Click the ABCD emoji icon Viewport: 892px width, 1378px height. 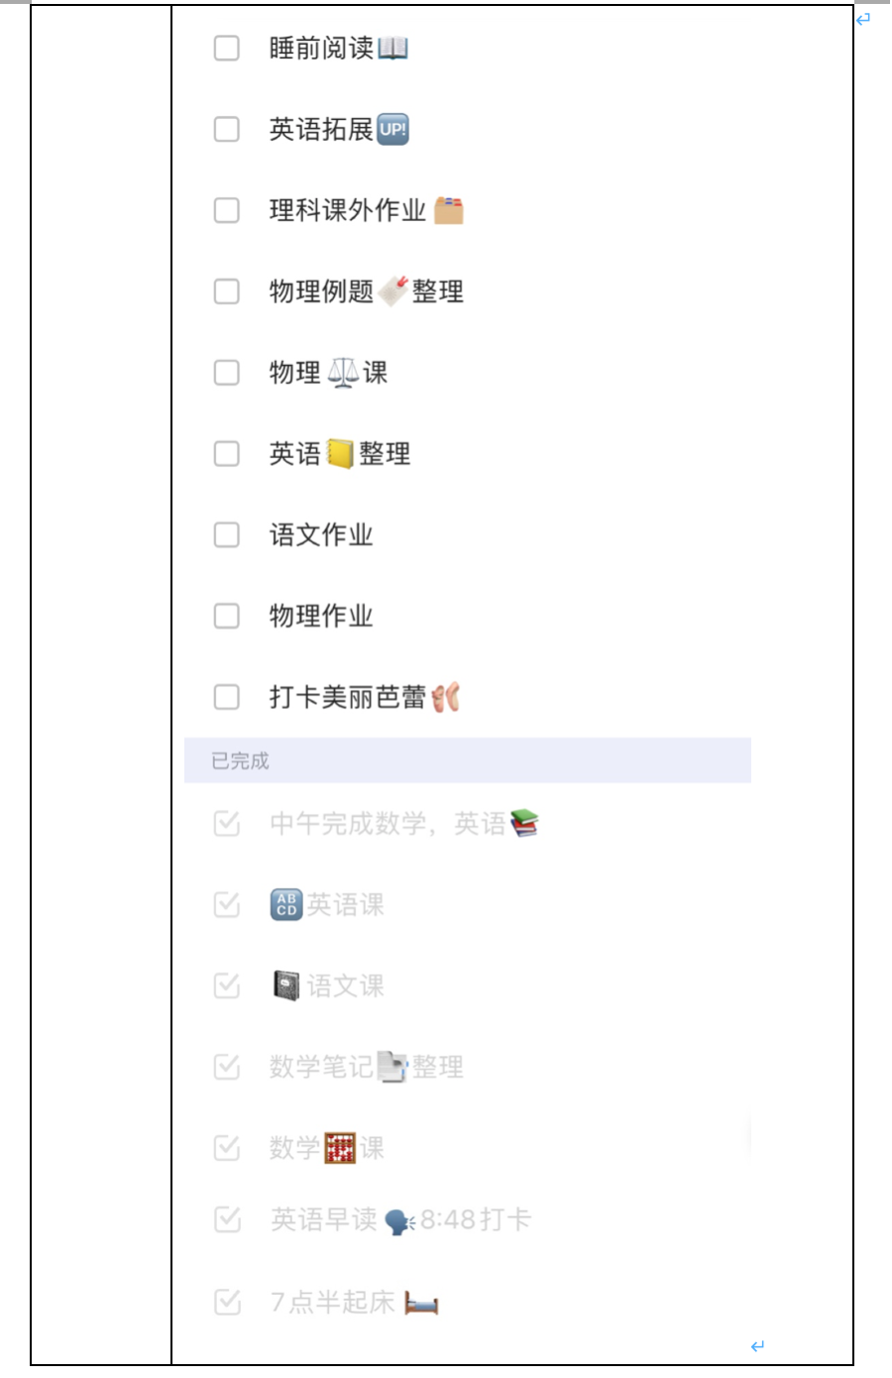tap(286, 904)
